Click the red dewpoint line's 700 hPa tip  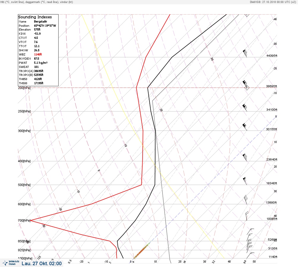coord(31,220)
